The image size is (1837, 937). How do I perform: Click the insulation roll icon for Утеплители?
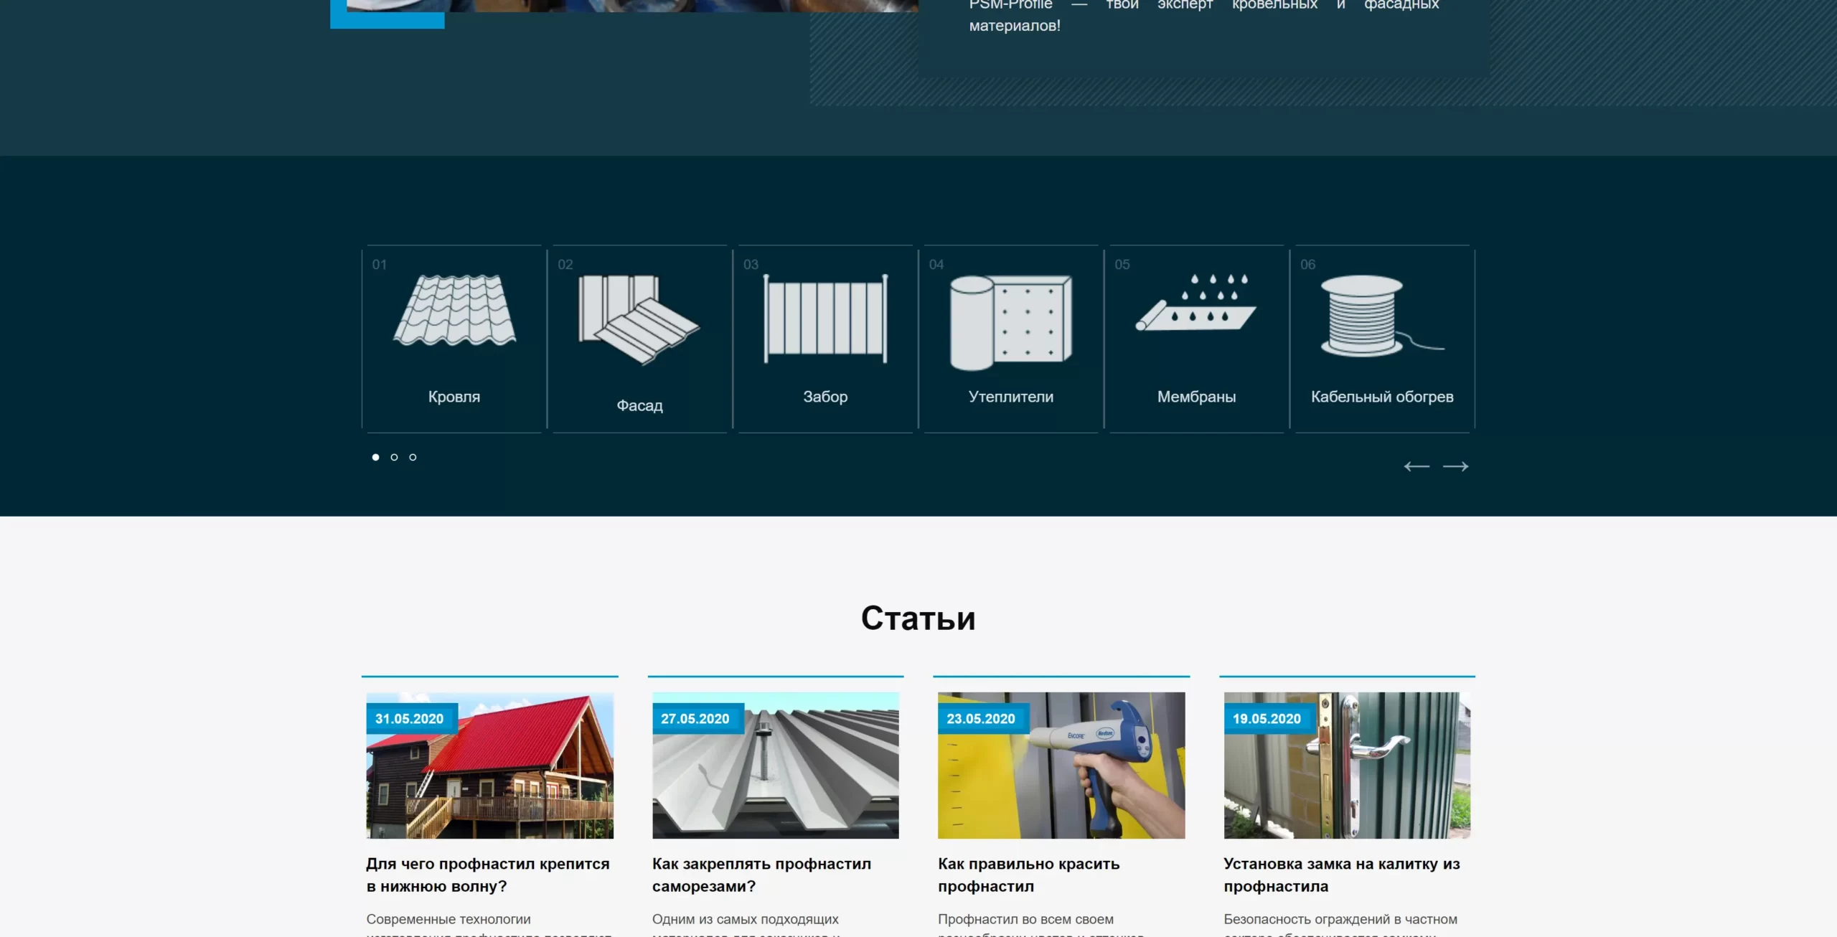tap(1010, 322)
